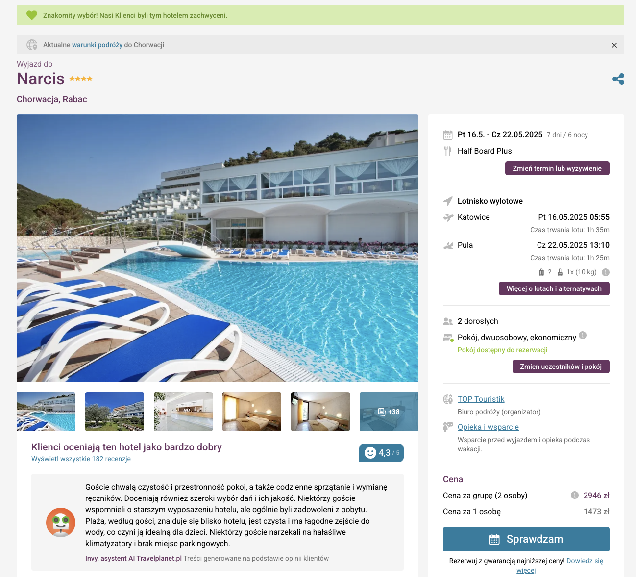Click Zmień uczestników i pokój button
This screenshot has width=636, height=577.
561,367
